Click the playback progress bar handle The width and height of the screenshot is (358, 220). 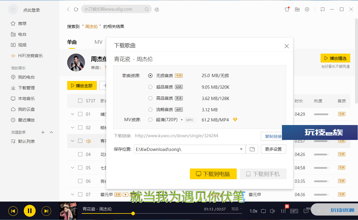[133, 213]
